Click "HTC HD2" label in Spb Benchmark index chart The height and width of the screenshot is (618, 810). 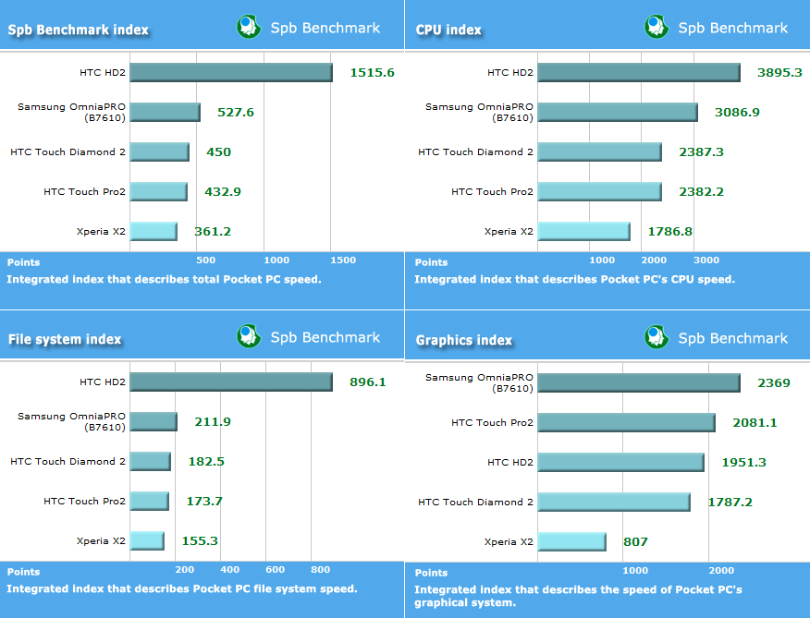(x=103, y=73)
